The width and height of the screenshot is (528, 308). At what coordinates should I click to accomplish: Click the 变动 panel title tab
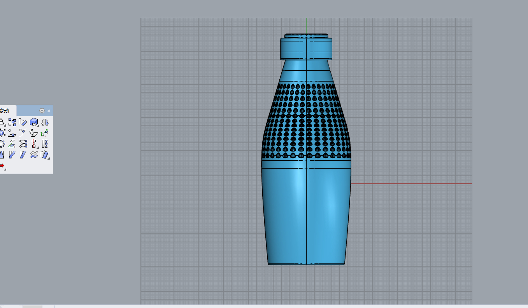pos(5,110)
